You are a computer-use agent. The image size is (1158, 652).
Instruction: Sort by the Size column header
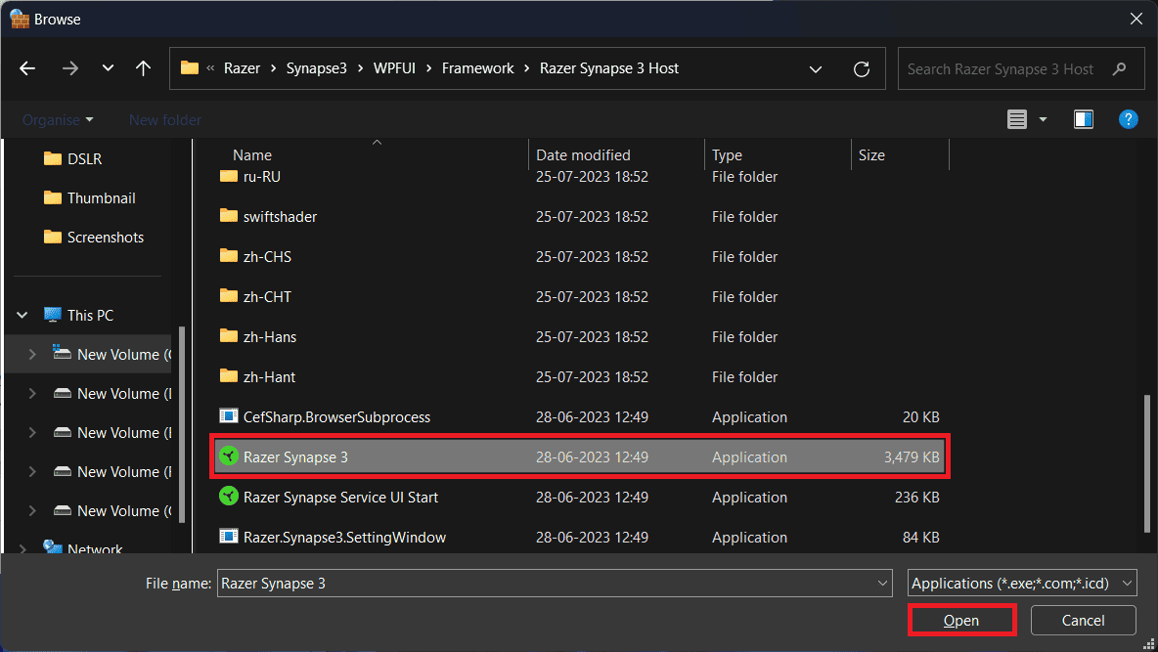(x=871, y=155)
